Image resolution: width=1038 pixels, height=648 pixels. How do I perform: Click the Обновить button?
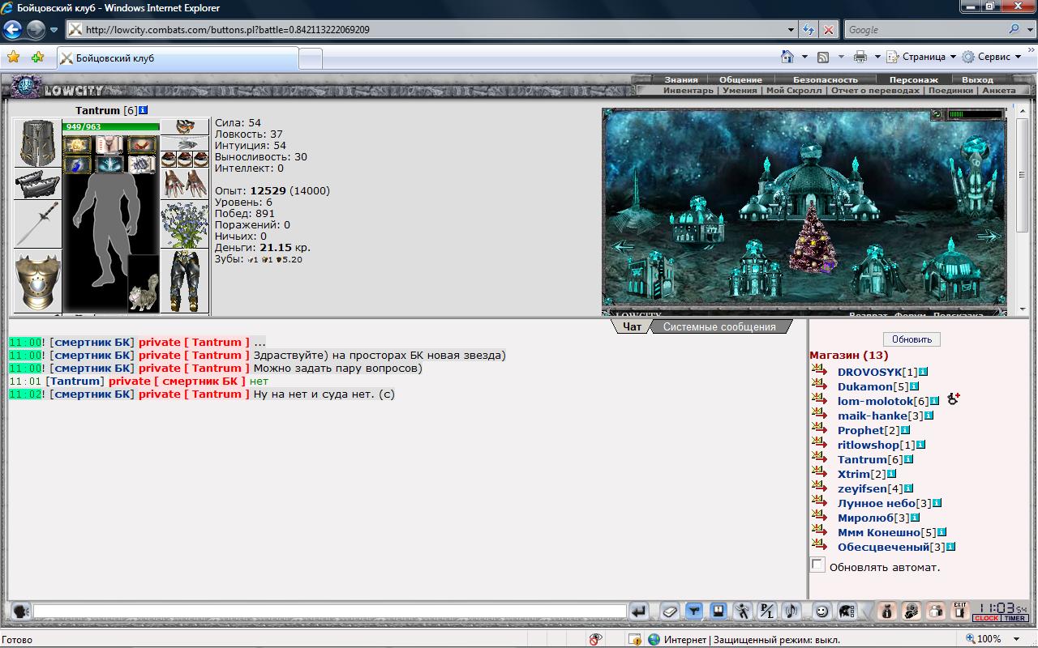(x=911, y=339)
